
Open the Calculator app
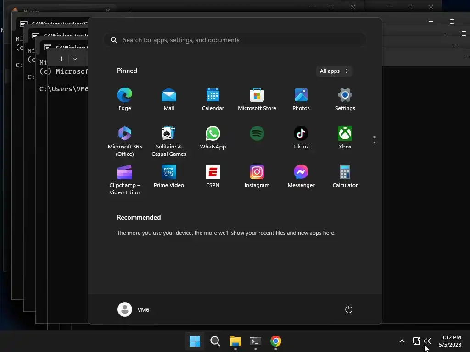[345, 176]
